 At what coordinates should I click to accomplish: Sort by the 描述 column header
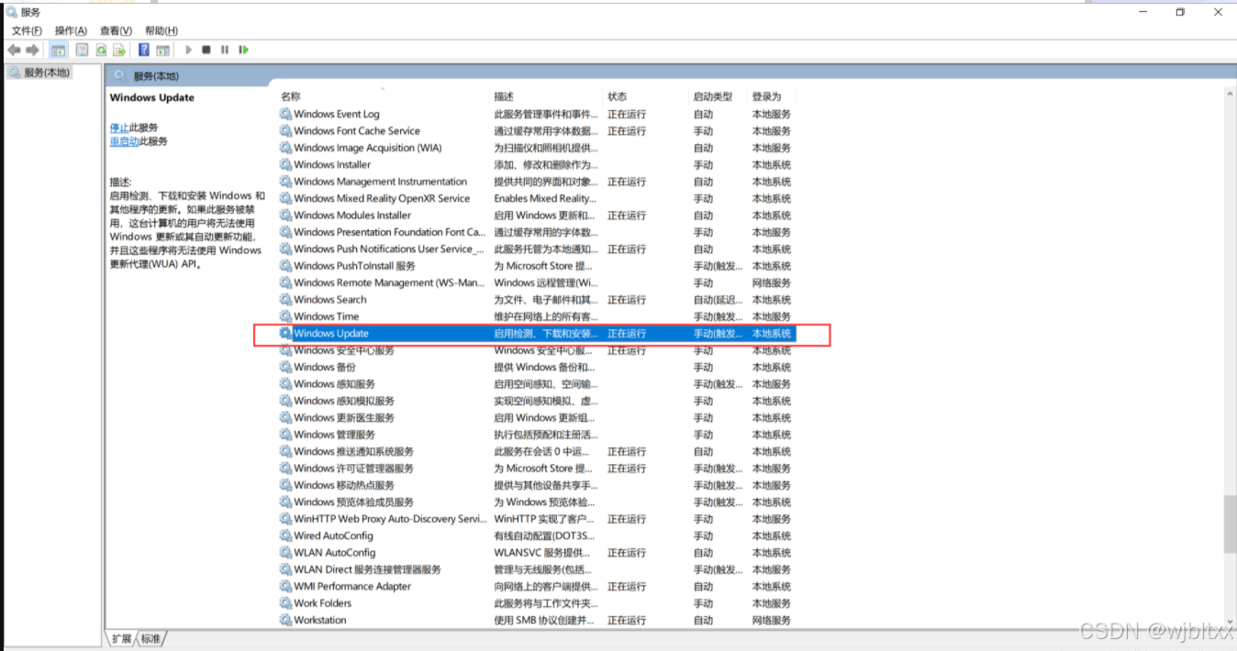click(547, 96)
